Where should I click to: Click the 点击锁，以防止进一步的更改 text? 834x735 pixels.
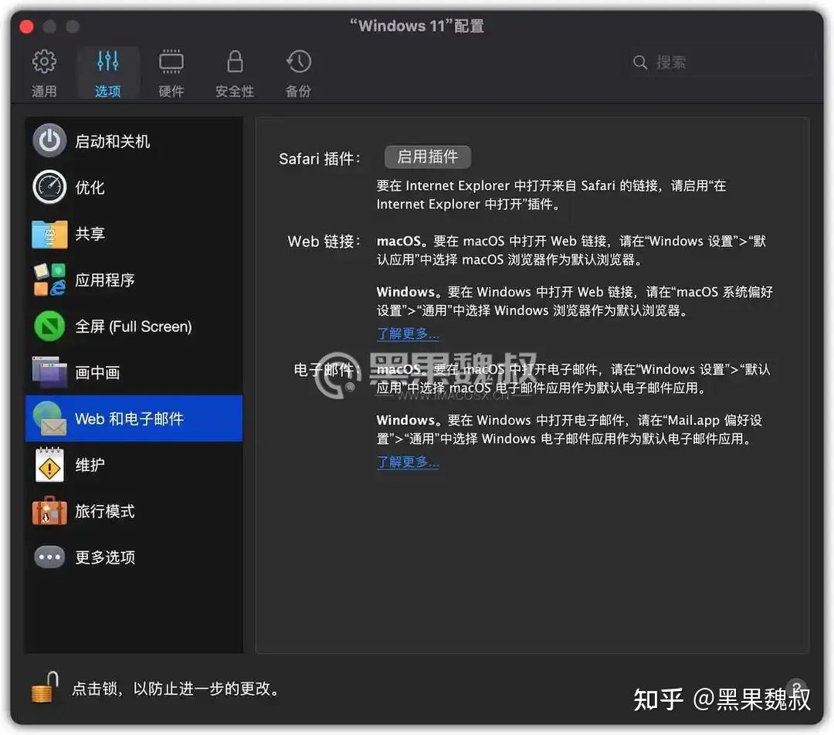coord(175,689)
